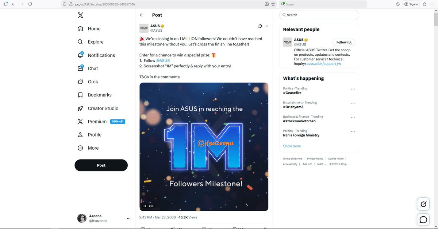Open the asus.click/support_tw link

(x=323, y=64)
